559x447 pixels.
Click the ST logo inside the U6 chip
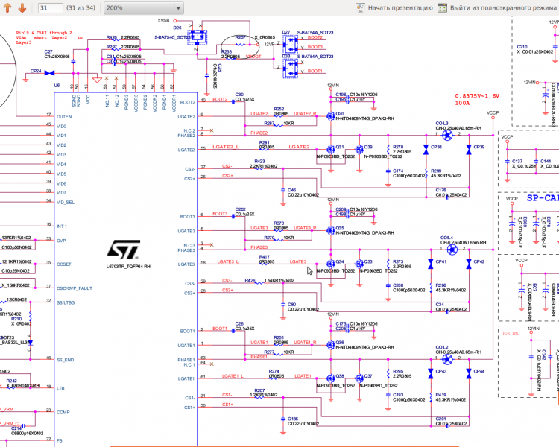click(x=123, y=250)
